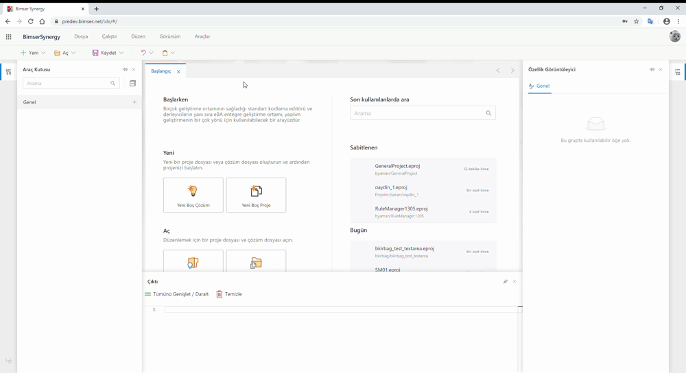Toggle the toolbox sidebar icon on left edge

(x=8, y=72)
